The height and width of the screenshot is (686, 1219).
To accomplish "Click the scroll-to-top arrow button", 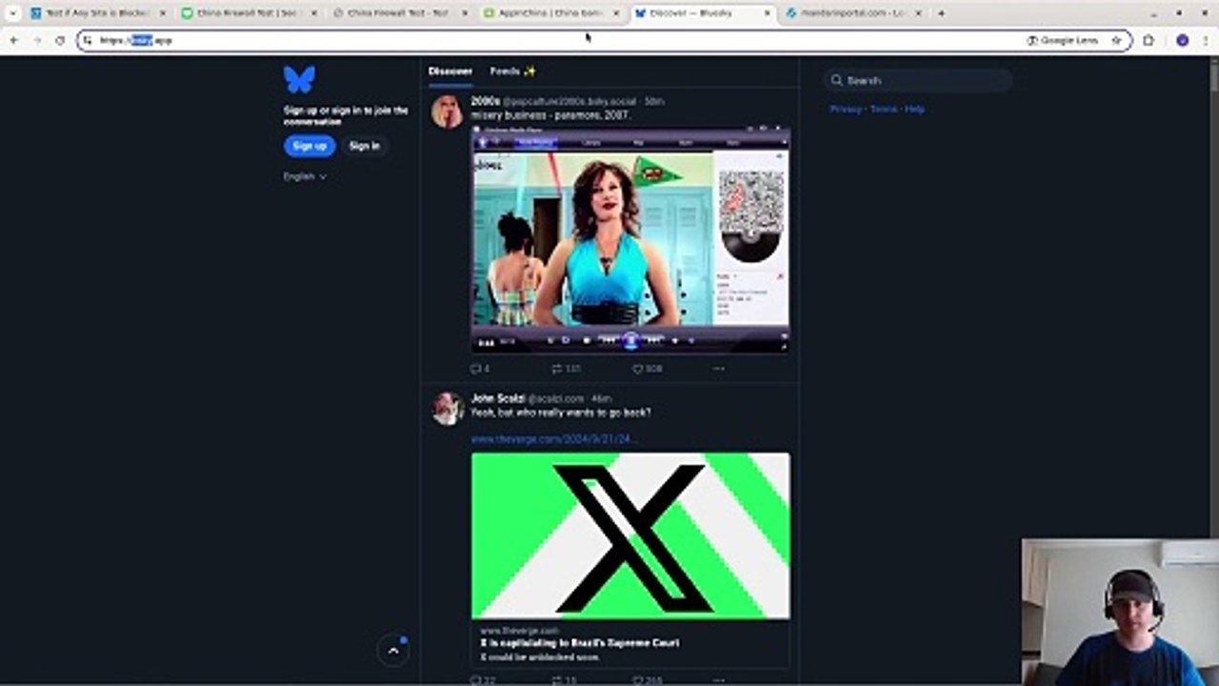I will pos(393,651).
